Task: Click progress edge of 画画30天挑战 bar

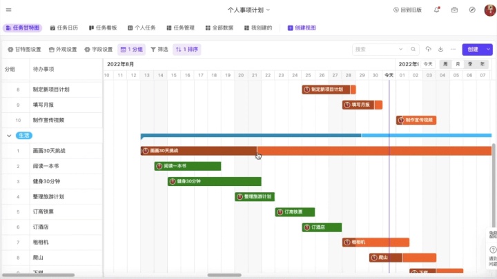Action: tap(257, 151)
